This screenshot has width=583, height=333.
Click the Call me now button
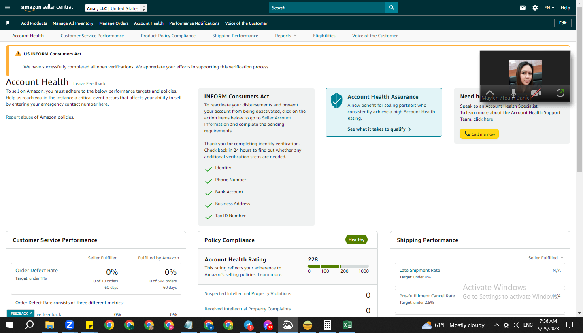[479, 134]
